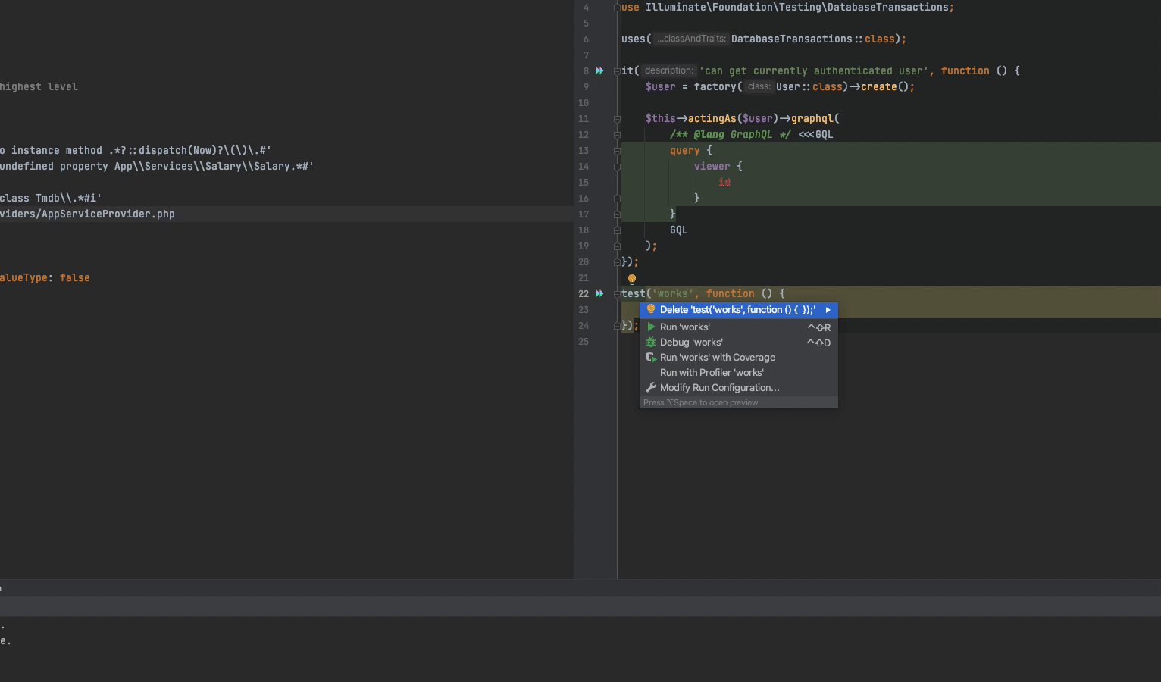Click the green play icon beside Run 'works'
This screenshot has height=682, width=1161.
coord(651,327)
